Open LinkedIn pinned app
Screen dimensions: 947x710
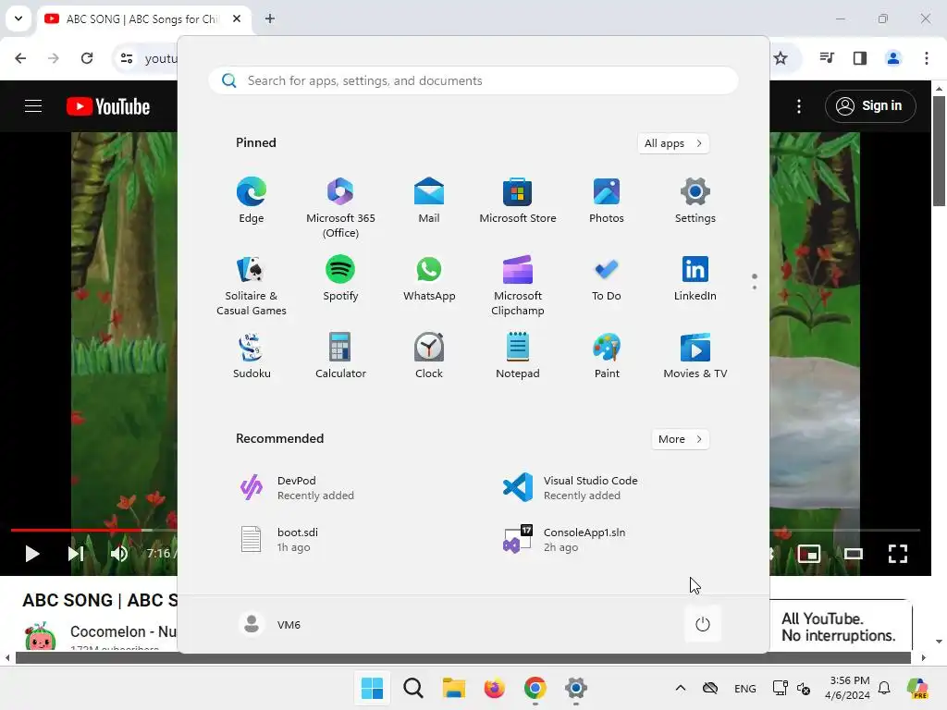tap(695, 278)
